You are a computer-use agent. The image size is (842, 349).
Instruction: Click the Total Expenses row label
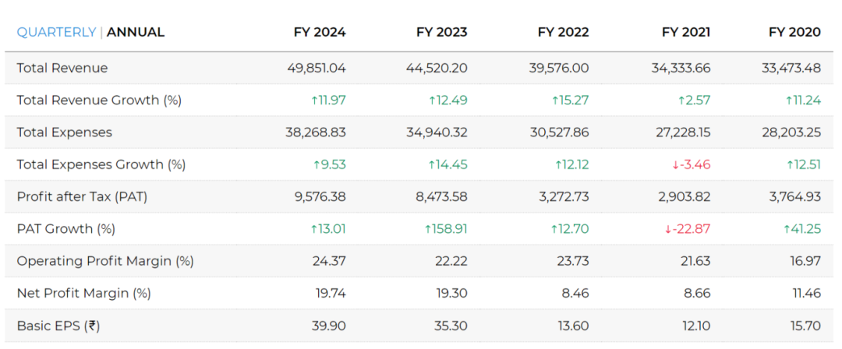tap(65, 132)
